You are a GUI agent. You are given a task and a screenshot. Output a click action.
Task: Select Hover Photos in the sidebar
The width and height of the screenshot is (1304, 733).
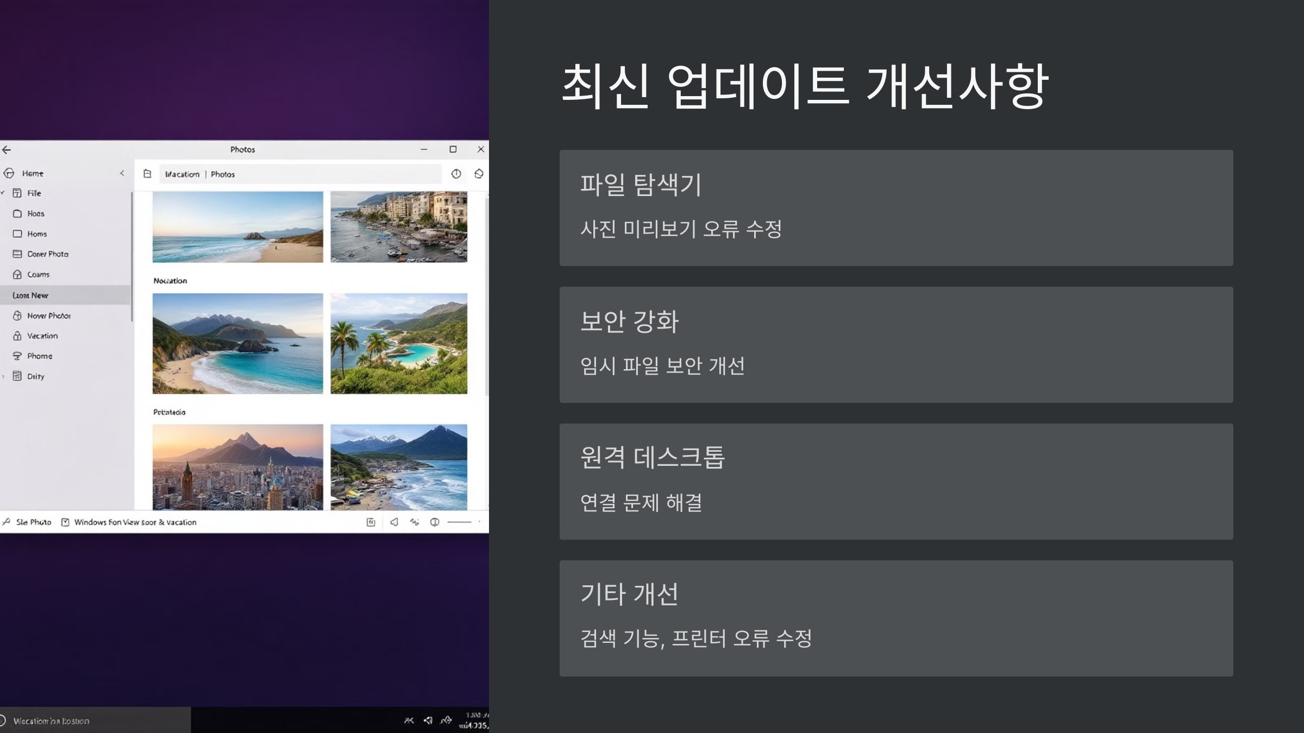pyautogui.click(x=49, y=315)
